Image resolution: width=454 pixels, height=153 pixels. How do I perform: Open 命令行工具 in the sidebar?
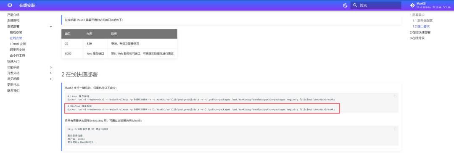click(x=17, y=55)
